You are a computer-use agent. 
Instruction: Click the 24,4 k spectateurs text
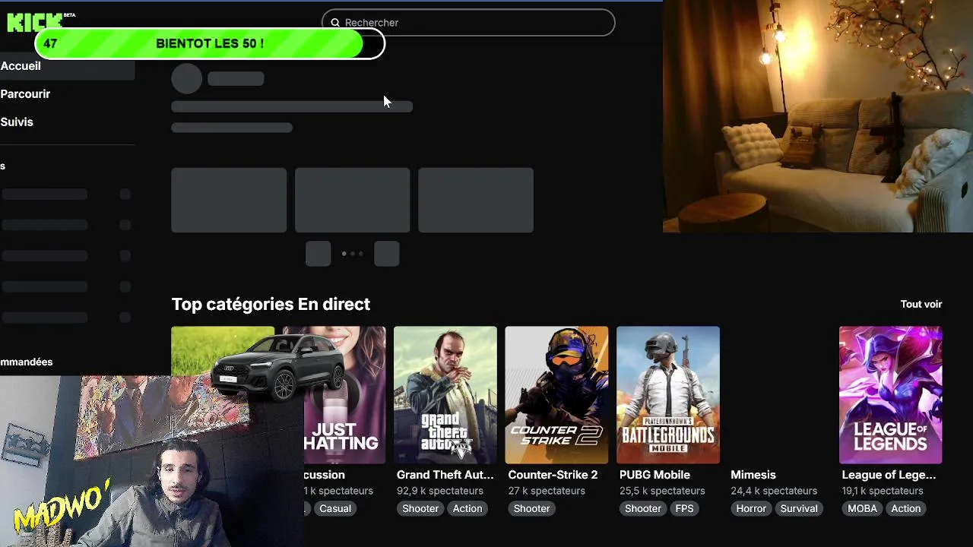[774, 491]
